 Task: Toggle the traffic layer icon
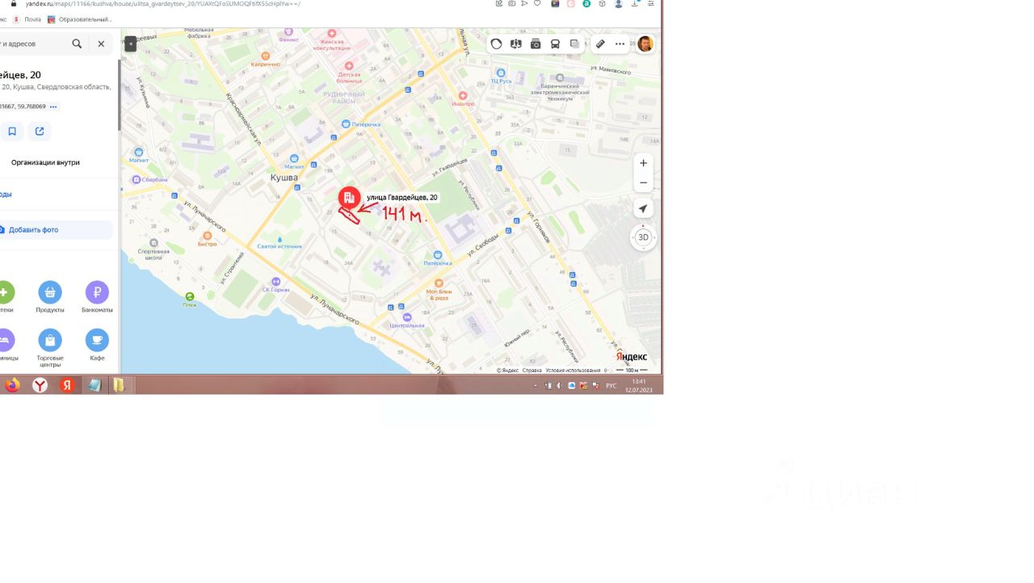[496, 44]
